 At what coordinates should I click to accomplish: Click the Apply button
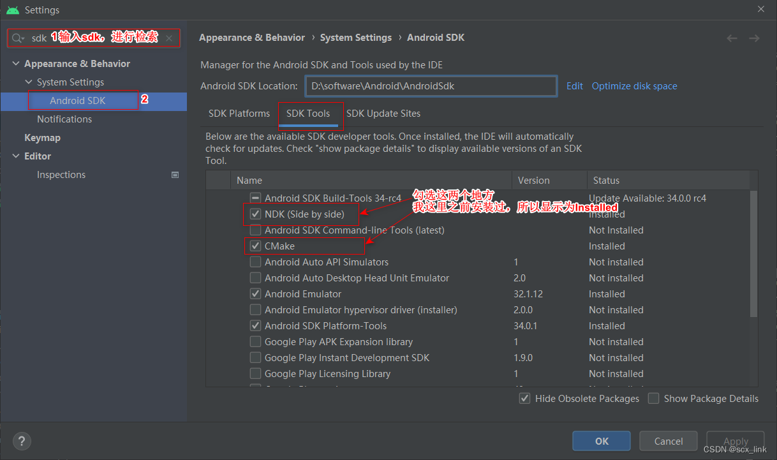point(736,441)
